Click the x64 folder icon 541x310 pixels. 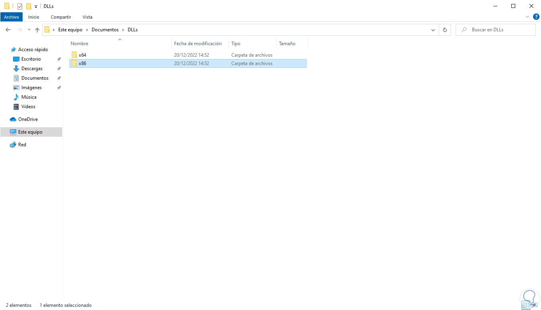[x=74, y=55]
